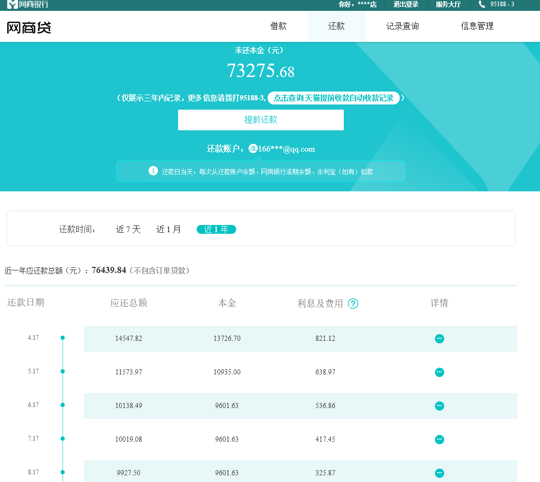Click the 未还本金（元） label
The image size is (540, 482).
(x=259, y=51)
